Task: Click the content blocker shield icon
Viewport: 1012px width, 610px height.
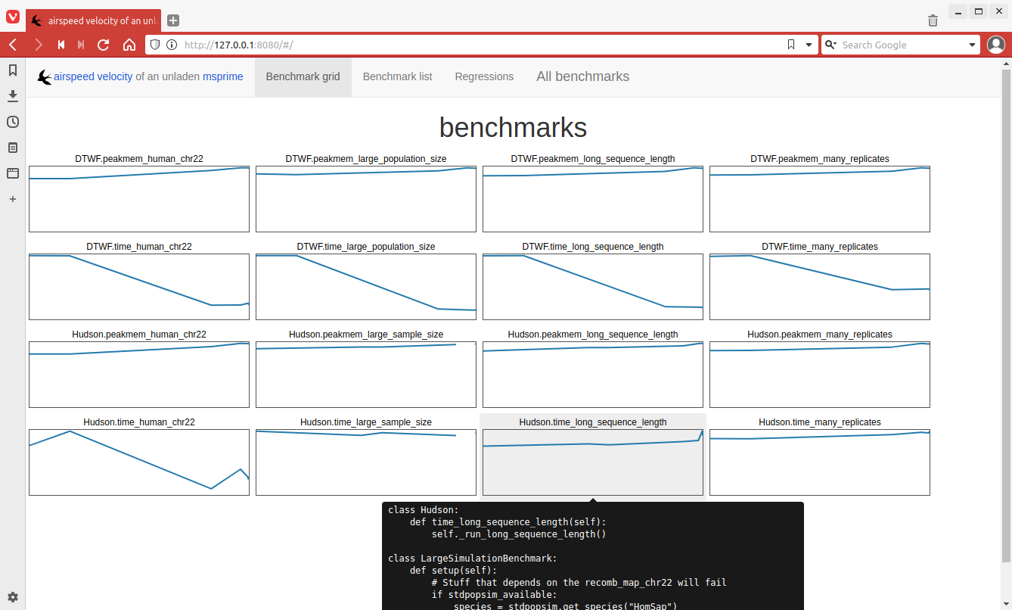Action: pyautogui.click(x=154, y=45)
